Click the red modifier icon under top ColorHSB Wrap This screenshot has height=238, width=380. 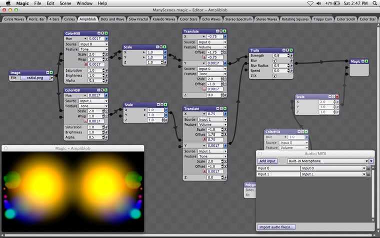(x=86, y=64)
